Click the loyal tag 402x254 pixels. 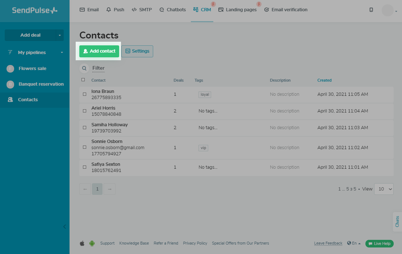coord(205,94)
